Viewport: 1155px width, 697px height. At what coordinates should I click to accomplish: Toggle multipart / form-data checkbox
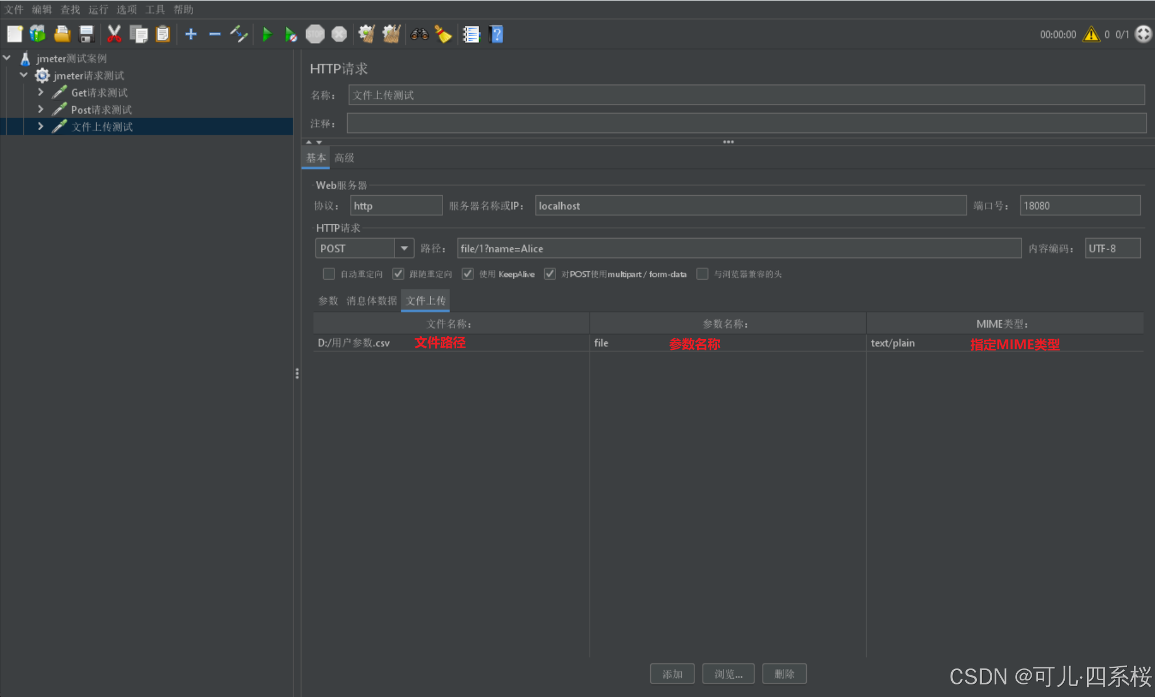(x=550, y=274)
